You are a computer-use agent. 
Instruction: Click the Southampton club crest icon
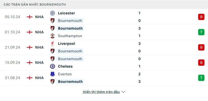coord(53,36)
